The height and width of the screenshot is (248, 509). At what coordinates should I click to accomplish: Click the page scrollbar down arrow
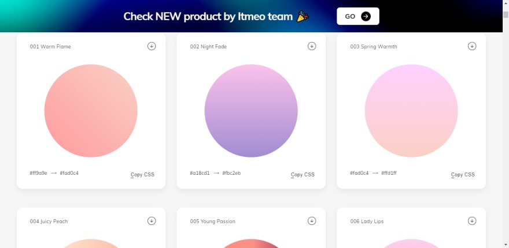click(x=506, y=245)
